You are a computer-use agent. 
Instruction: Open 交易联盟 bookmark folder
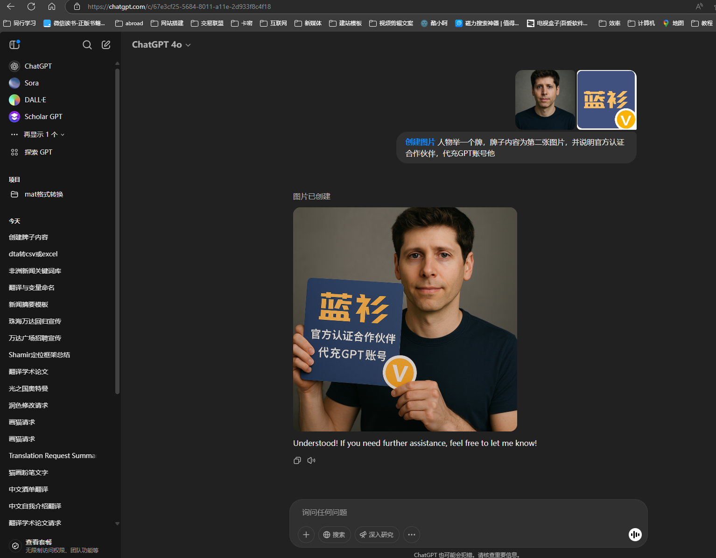207,23
